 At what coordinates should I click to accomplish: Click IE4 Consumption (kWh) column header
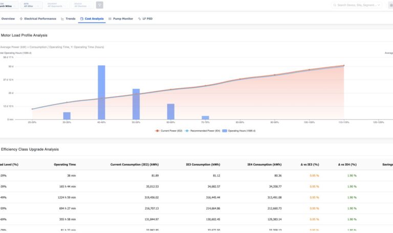(265, 165)
